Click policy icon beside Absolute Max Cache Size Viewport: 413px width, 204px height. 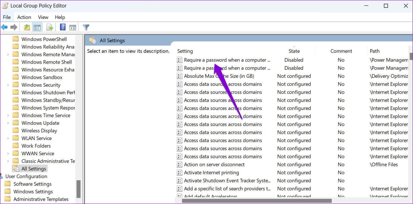pos(179,76)
